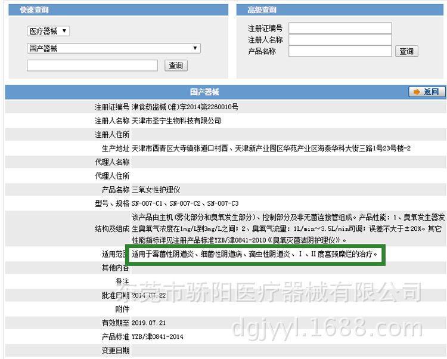Click the 变更日期 row label
The width and height of the screenshot is (447, 359).
click(116, 351)
